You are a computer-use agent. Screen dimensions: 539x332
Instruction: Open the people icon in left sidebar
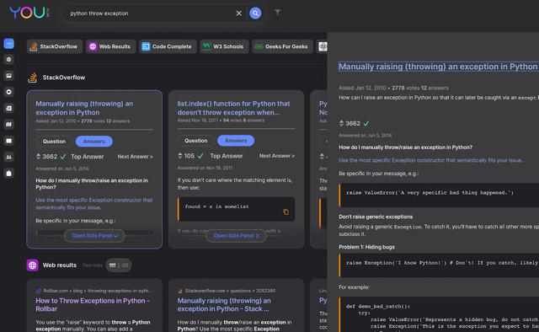click(x=9, y=157)
